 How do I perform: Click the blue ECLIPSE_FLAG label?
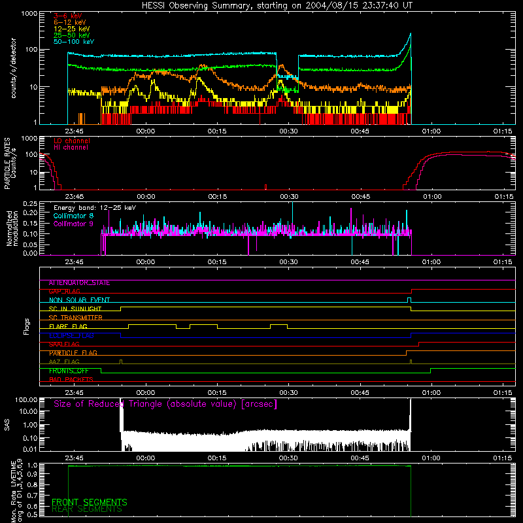tap(71, 335)
